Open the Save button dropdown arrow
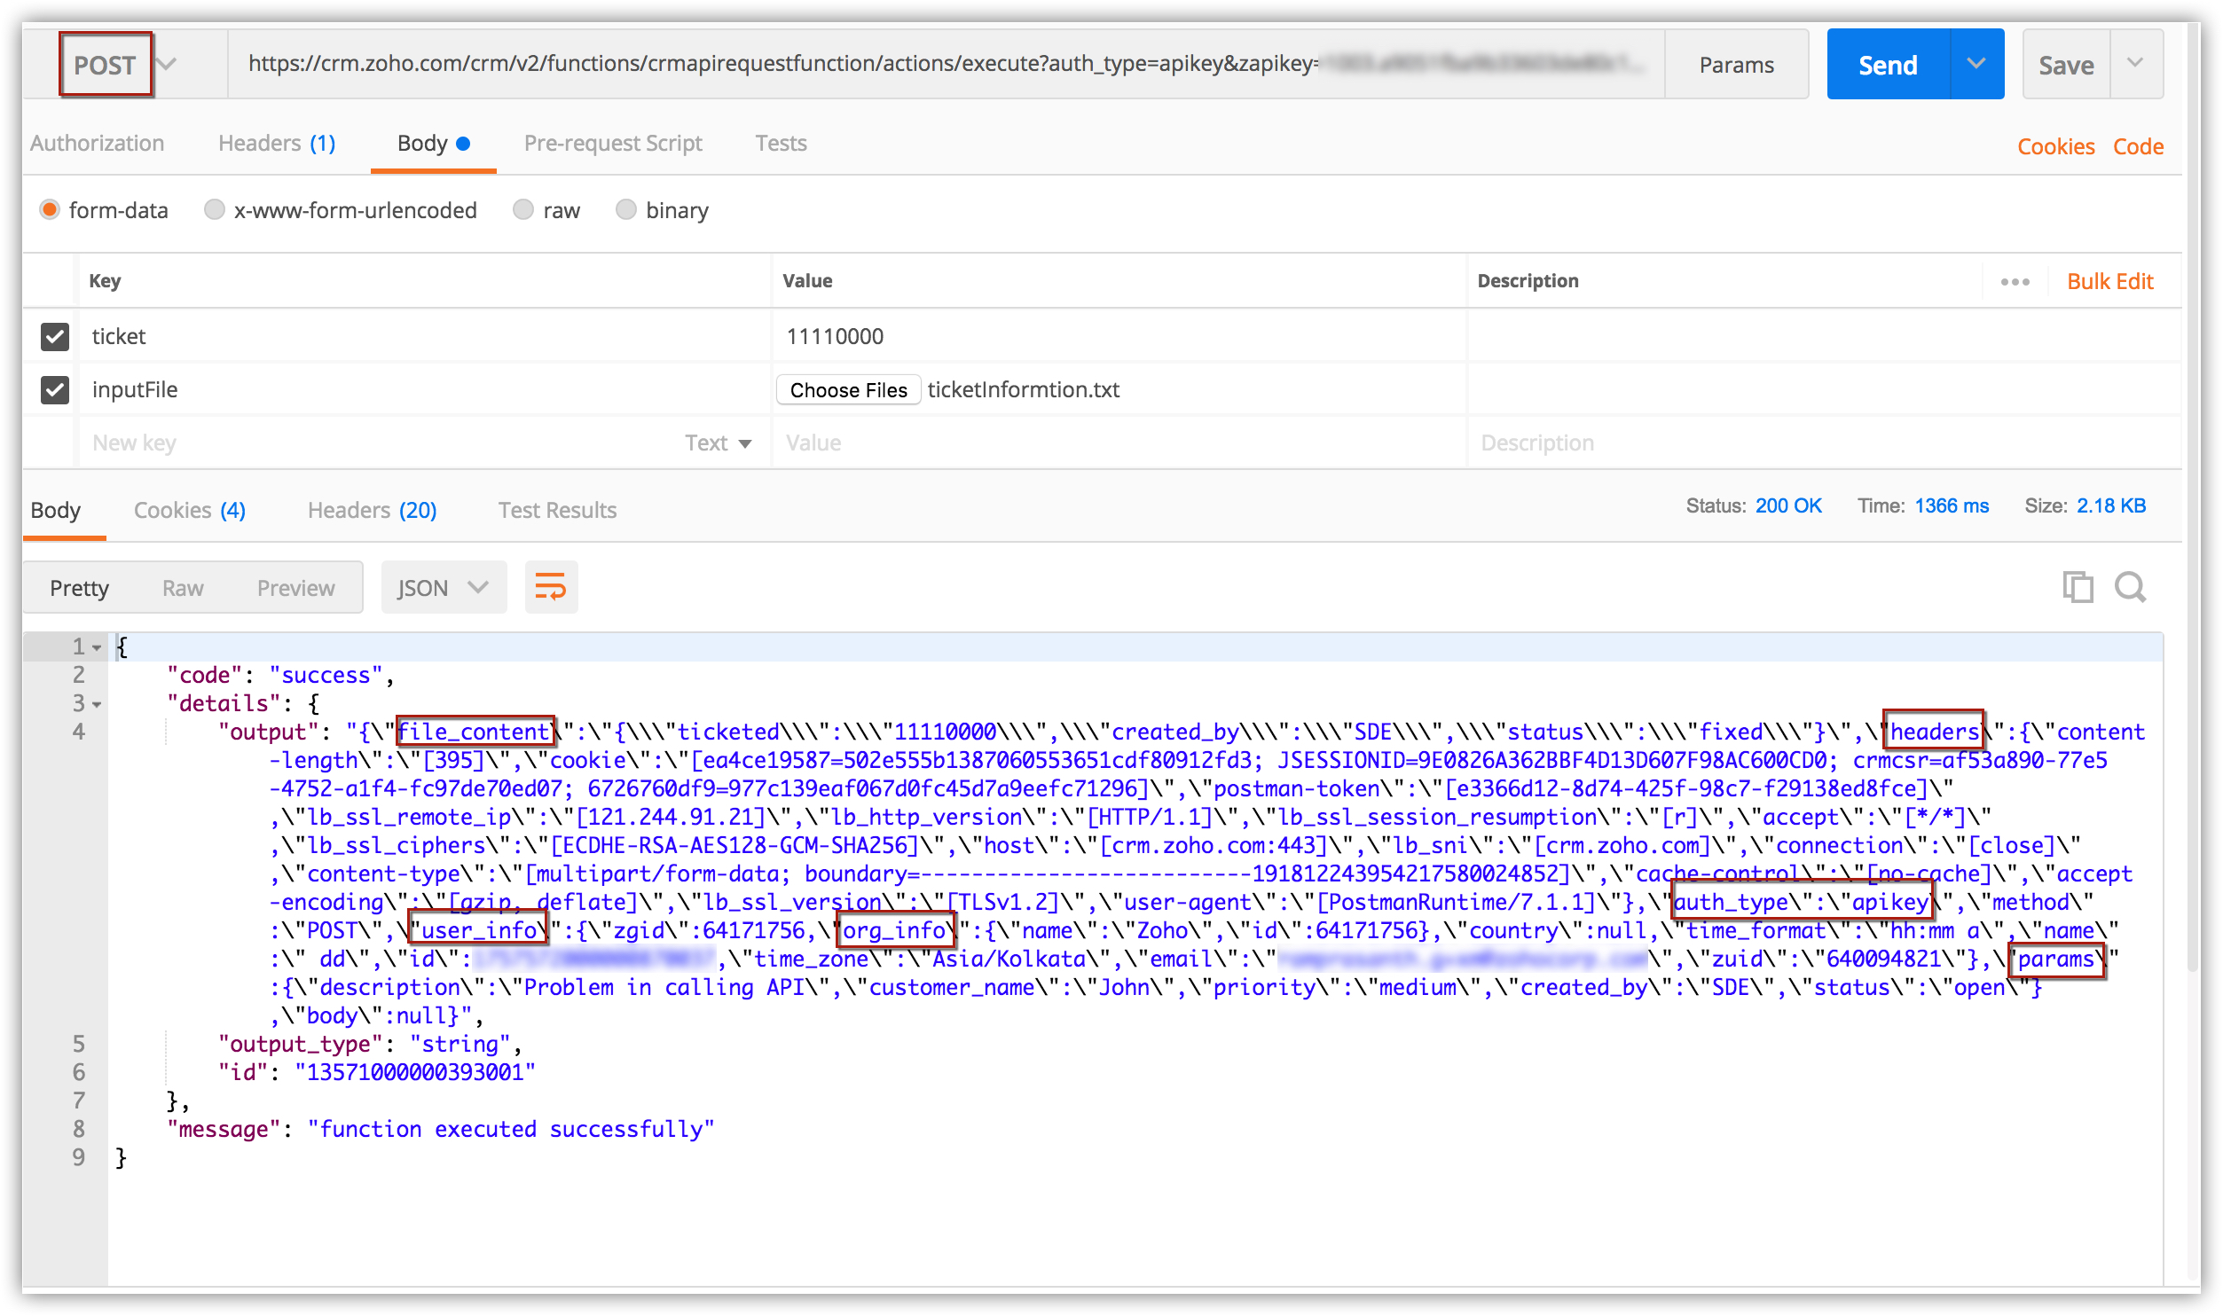Screen dimensions: 2223x1316 2135,65
